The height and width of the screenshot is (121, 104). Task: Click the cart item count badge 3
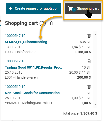pyautogui.click(x=74, y=10)
